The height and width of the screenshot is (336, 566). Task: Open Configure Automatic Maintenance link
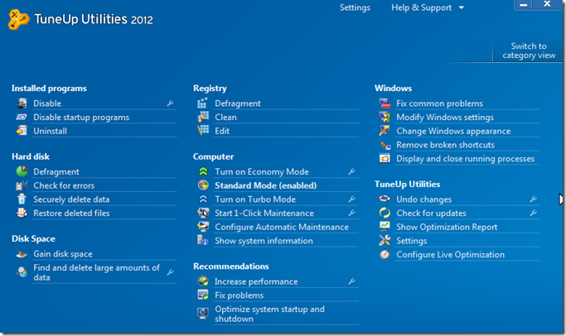(282, 227)
